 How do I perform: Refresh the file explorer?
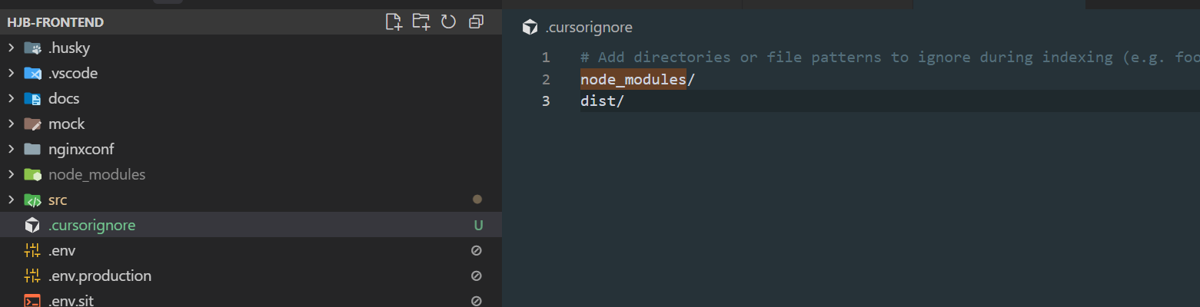pos(448,22)
